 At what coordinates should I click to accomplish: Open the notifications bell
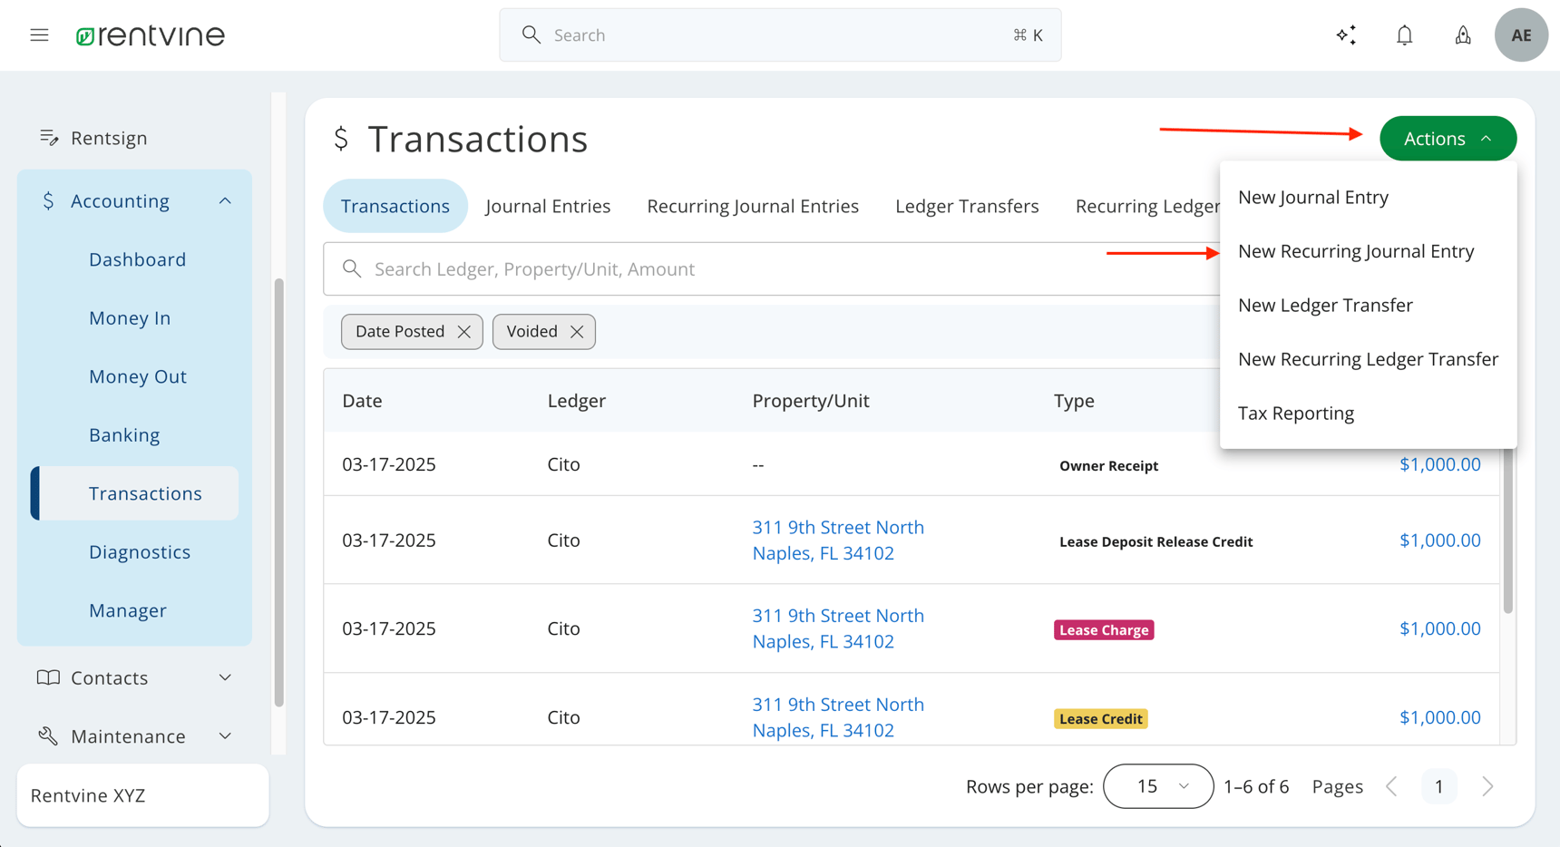(1404, 35)
